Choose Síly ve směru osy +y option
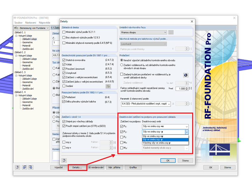The width and height of the screenshot is (252, 189). pyautogui.click(x=165, y=136)
